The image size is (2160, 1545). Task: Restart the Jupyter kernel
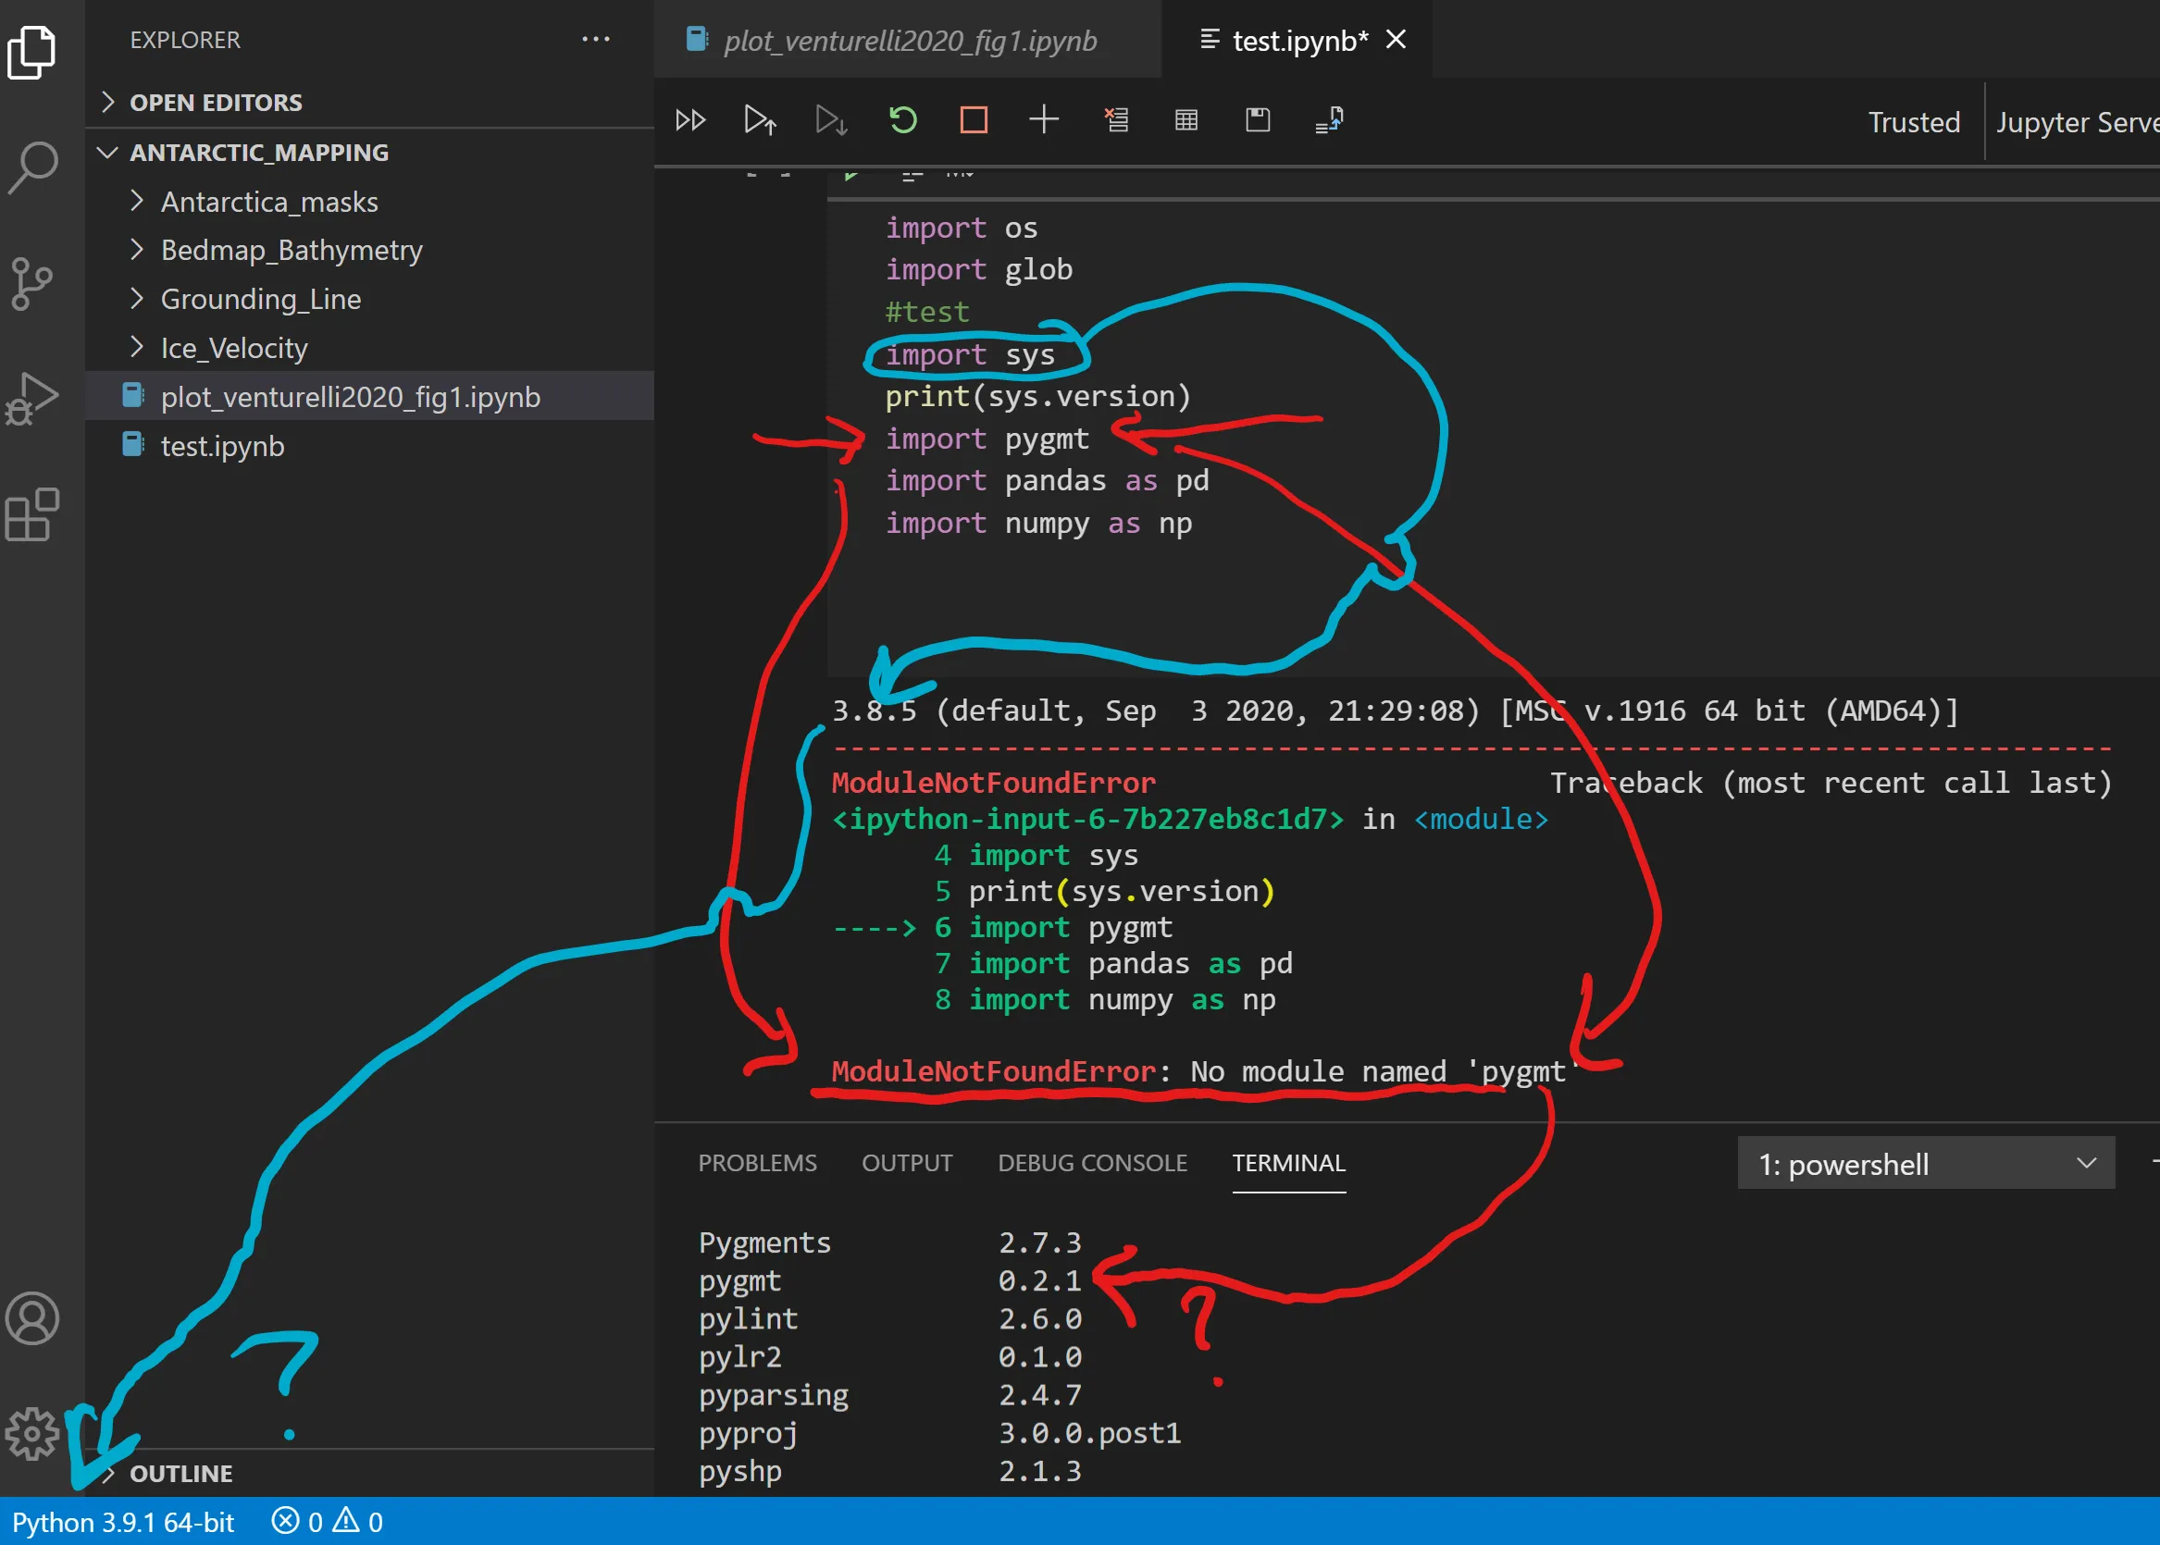902,120
